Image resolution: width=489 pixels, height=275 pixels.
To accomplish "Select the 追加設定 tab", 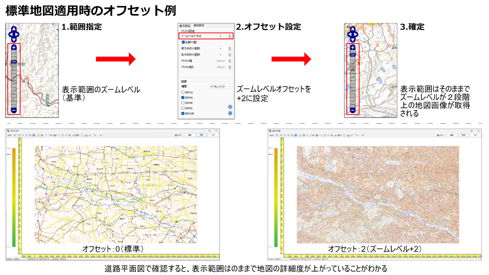I will click(x=199, y=25).
